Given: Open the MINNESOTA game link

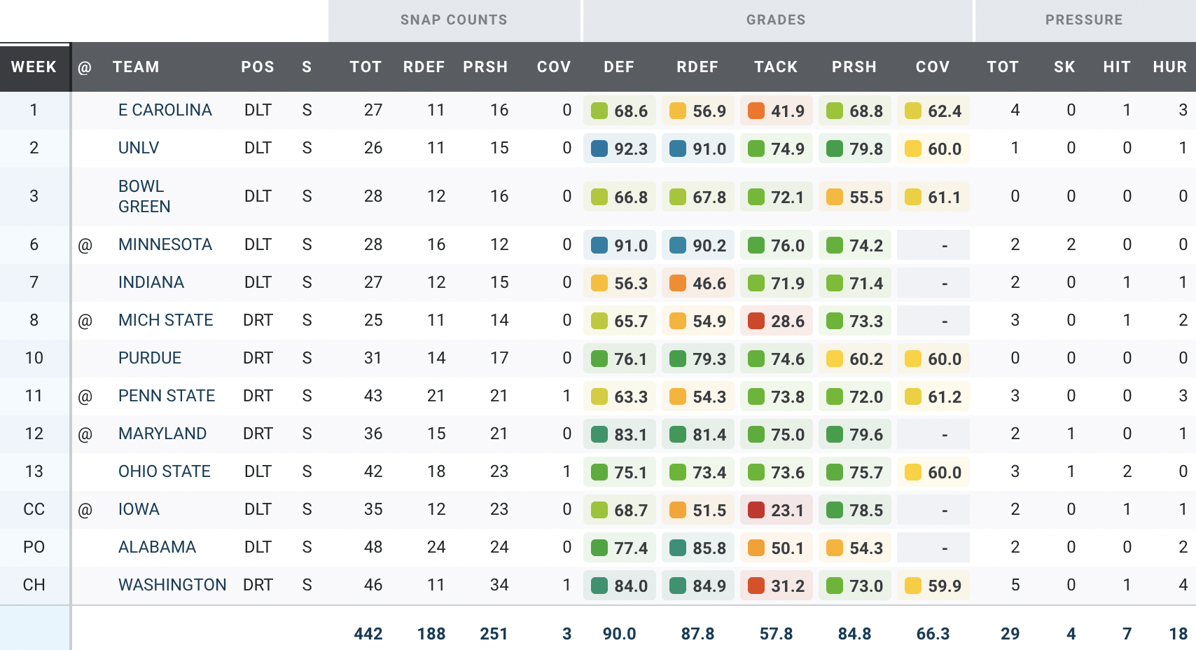Looking at the screenshot, I should click(165, 244).
